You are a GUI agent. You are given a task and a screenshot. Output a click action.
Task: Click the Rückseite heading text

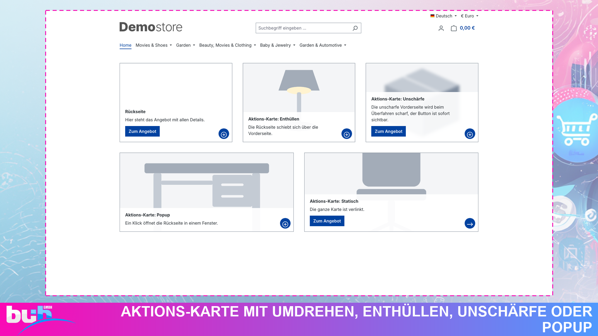point(135,112)
